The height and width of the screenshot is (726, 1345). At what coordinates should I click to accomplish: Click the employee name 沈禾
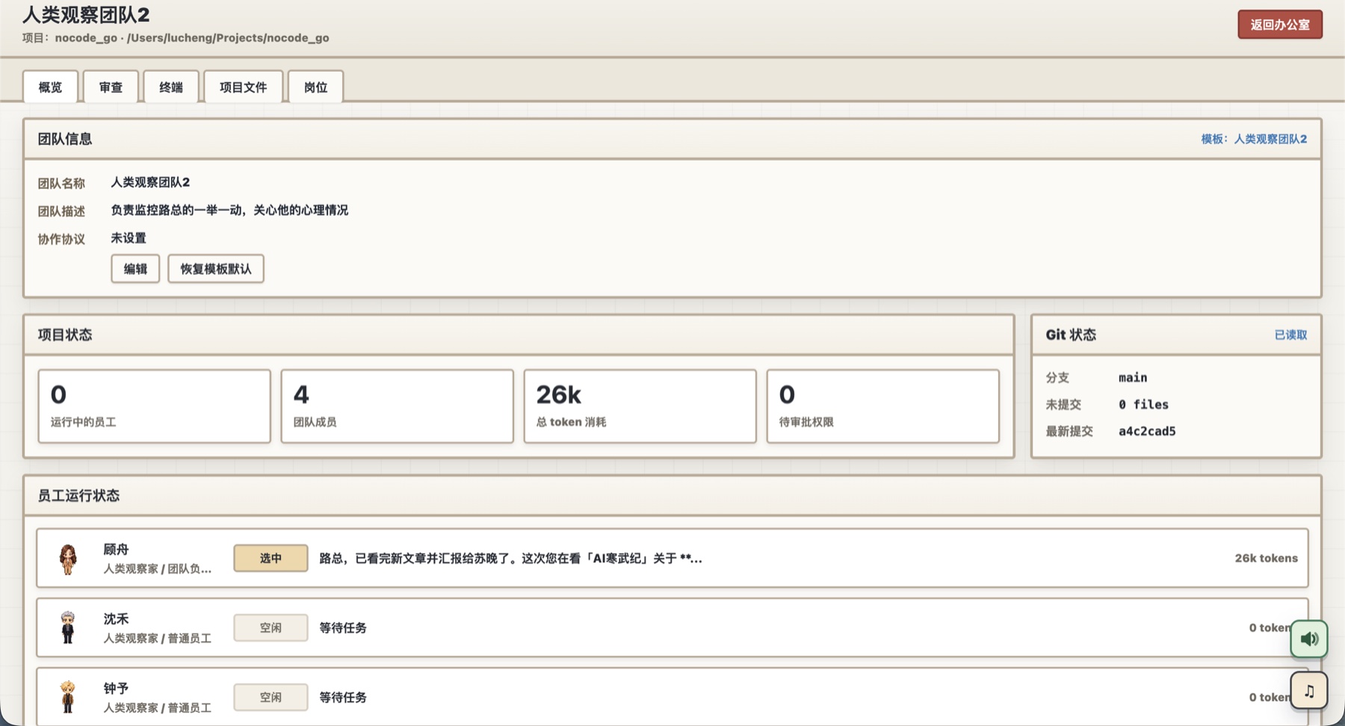[116, 619]
